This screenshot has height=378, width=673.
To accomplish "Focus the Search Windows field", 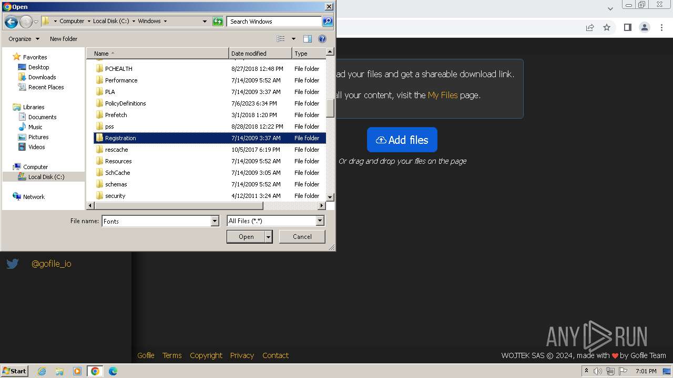I will (x=274, y=22).
